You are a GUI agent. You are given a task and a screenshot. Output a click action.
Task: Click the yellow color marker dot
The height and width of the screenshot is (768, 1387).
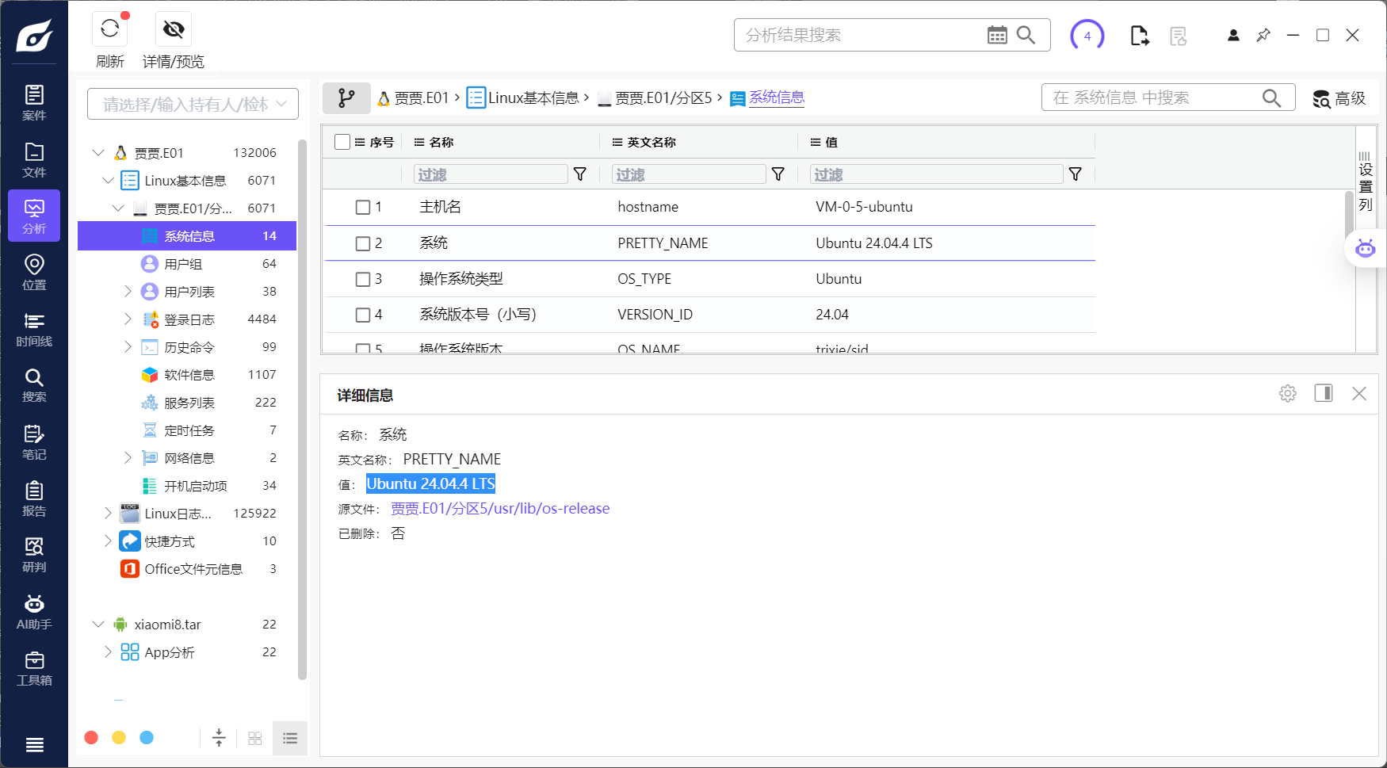[119, 738]
